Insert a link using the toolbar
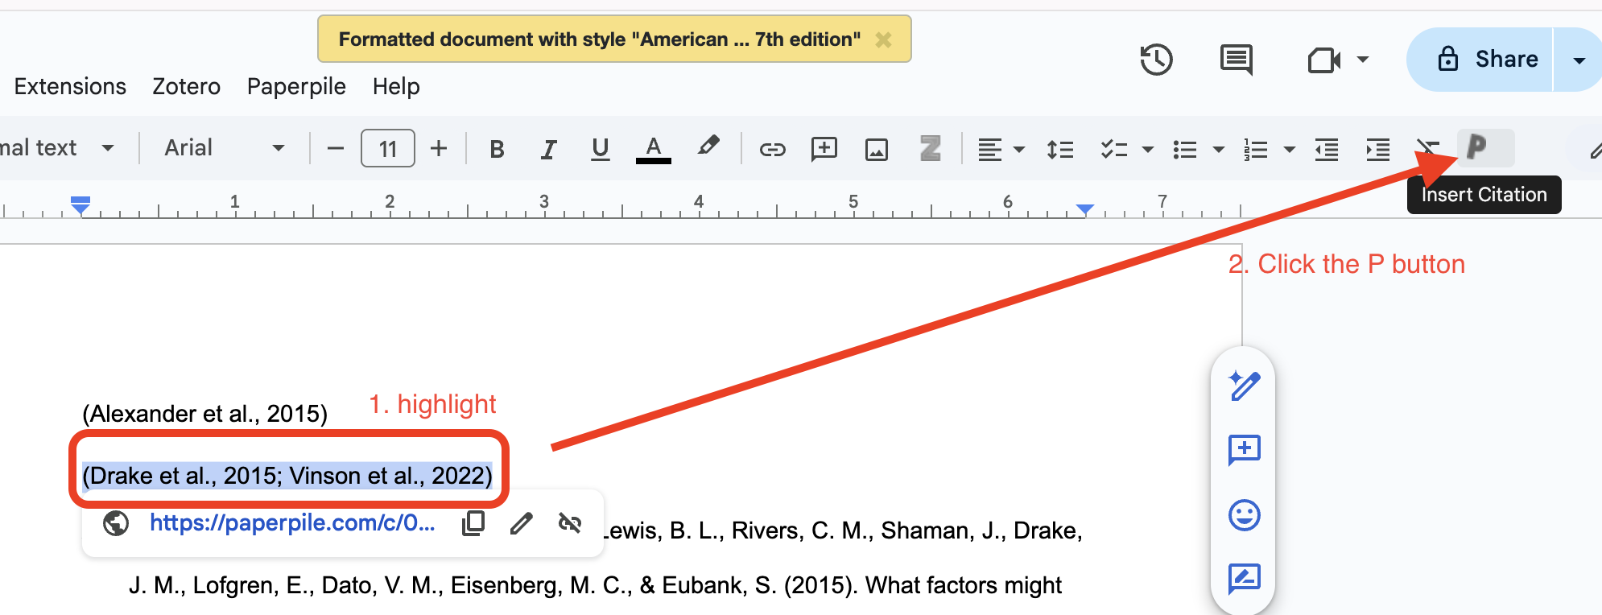Viewport: 1602px width, 615px height. 772,149
